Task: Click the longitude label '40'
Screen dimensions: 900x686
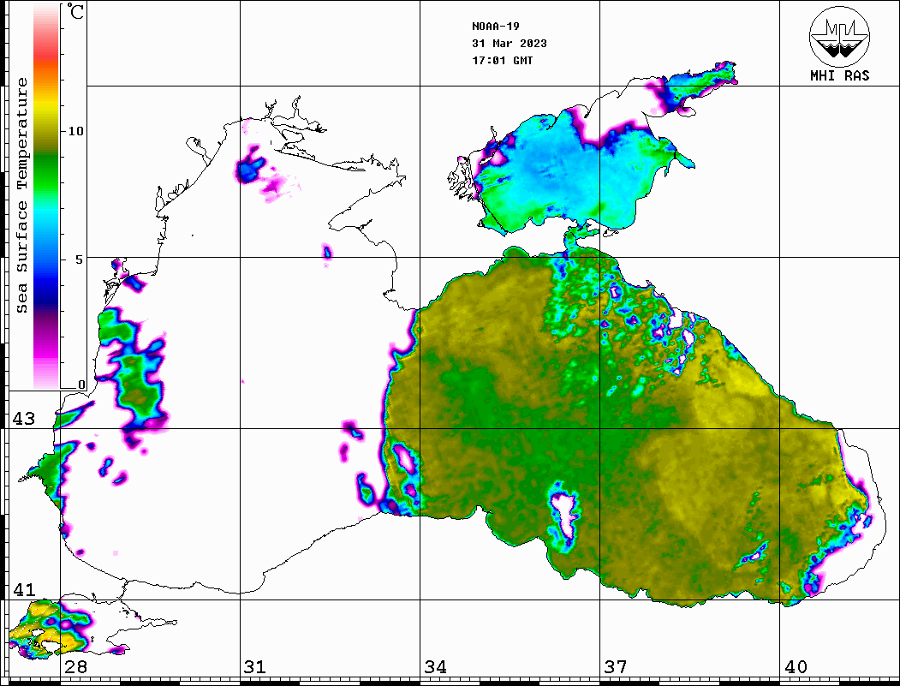Action: click(x=796, y=667)
